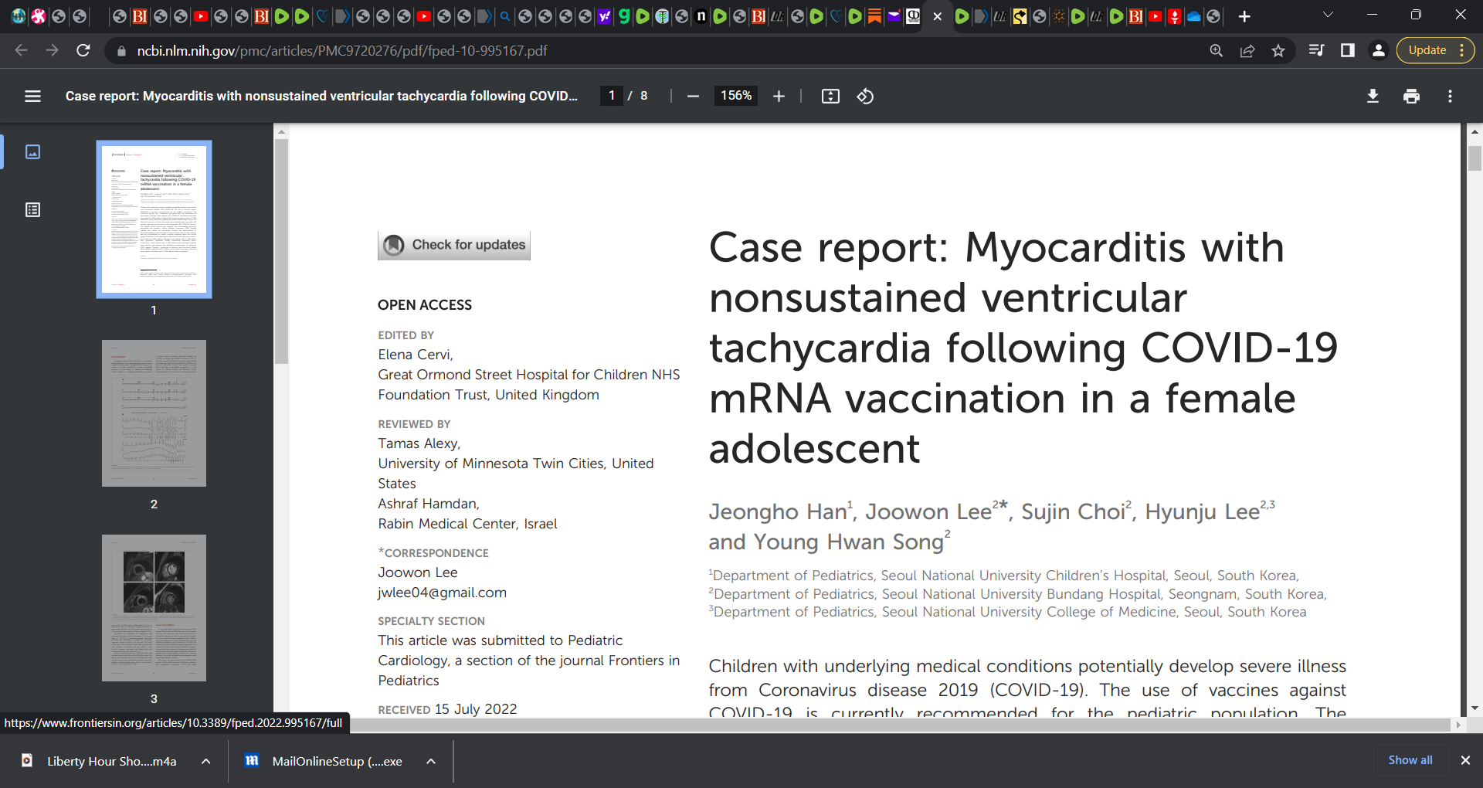Show page thumbnails view in sidebar
This screenshot has height=788, width=1483.
pyautogui.click(x=32, y=151)
